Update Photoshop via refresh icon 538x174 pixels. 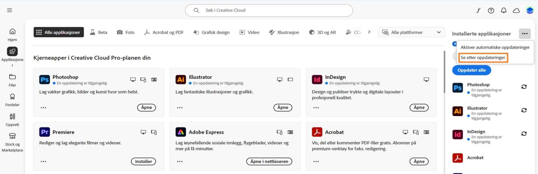pyautogui.click(x=524, y=87)
